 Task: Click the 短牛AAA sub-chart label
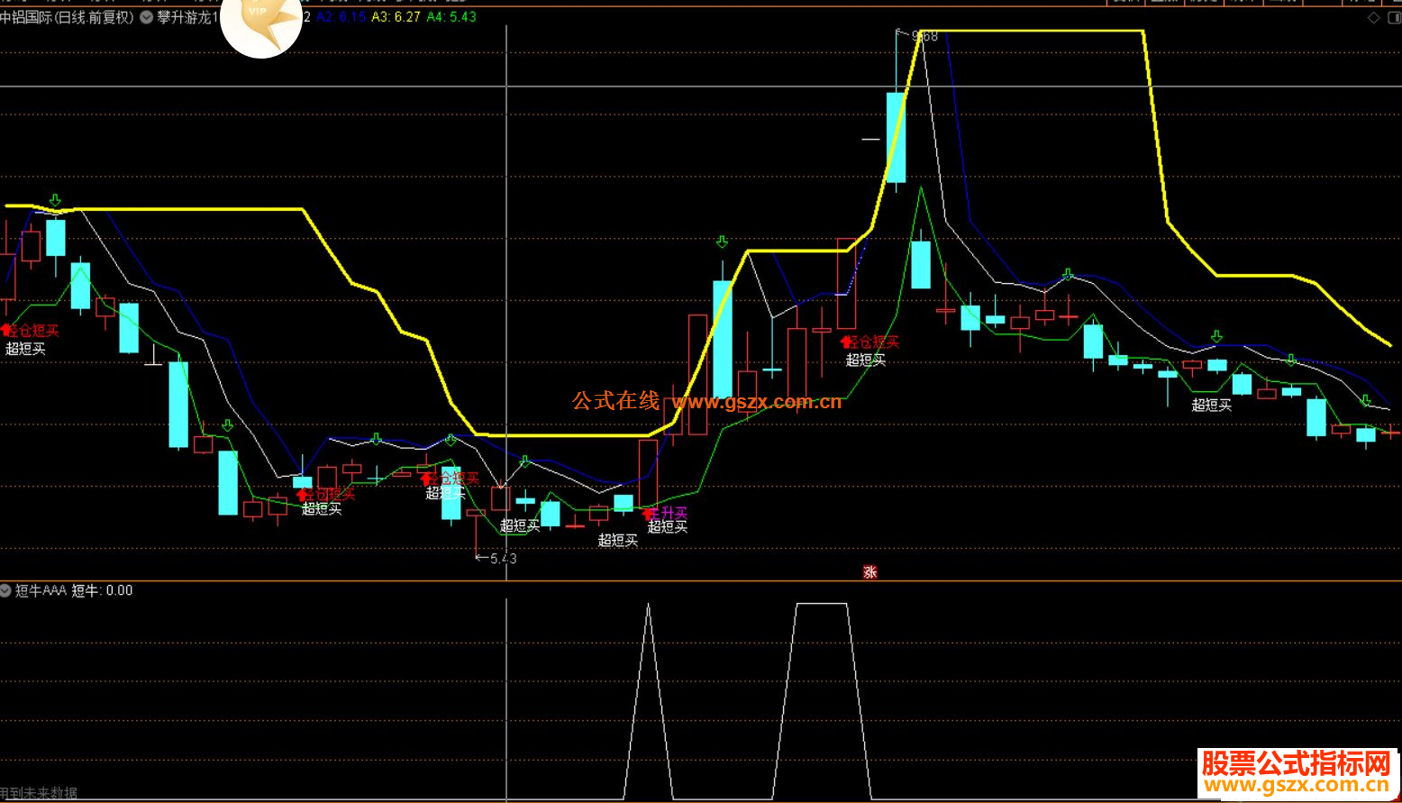pos(41,590)
